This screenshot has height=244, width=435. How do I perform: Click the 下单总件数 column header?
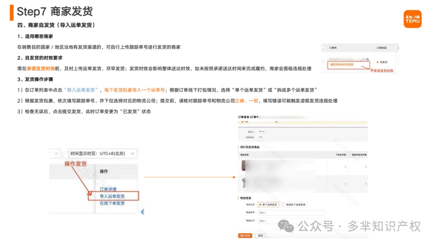pyautogui.click(x=340, y=155)
